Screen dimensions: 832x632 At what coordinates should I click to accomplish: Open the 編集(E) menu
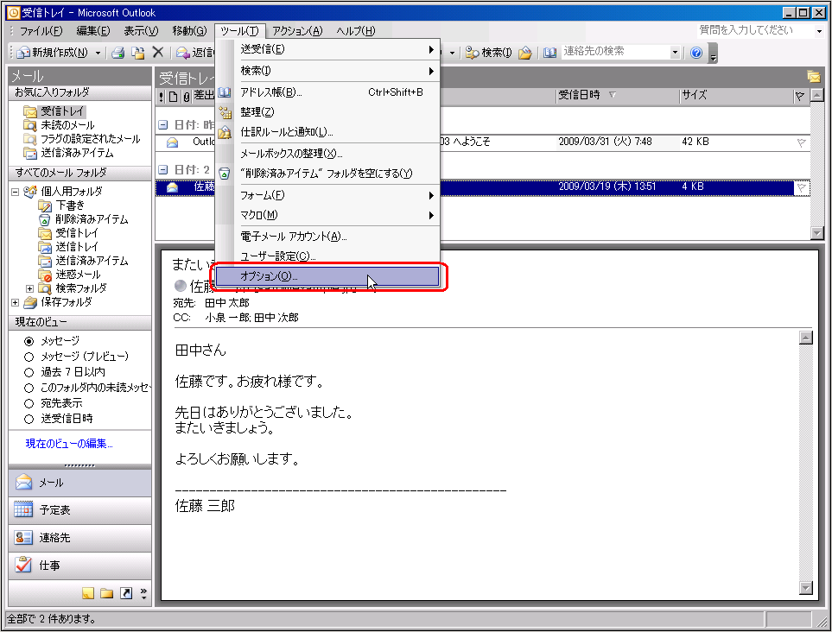[93, 31]
